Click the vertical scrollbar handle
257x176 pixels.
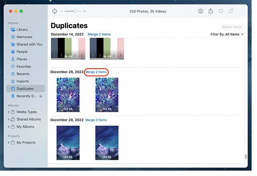(x=246, y=156)
